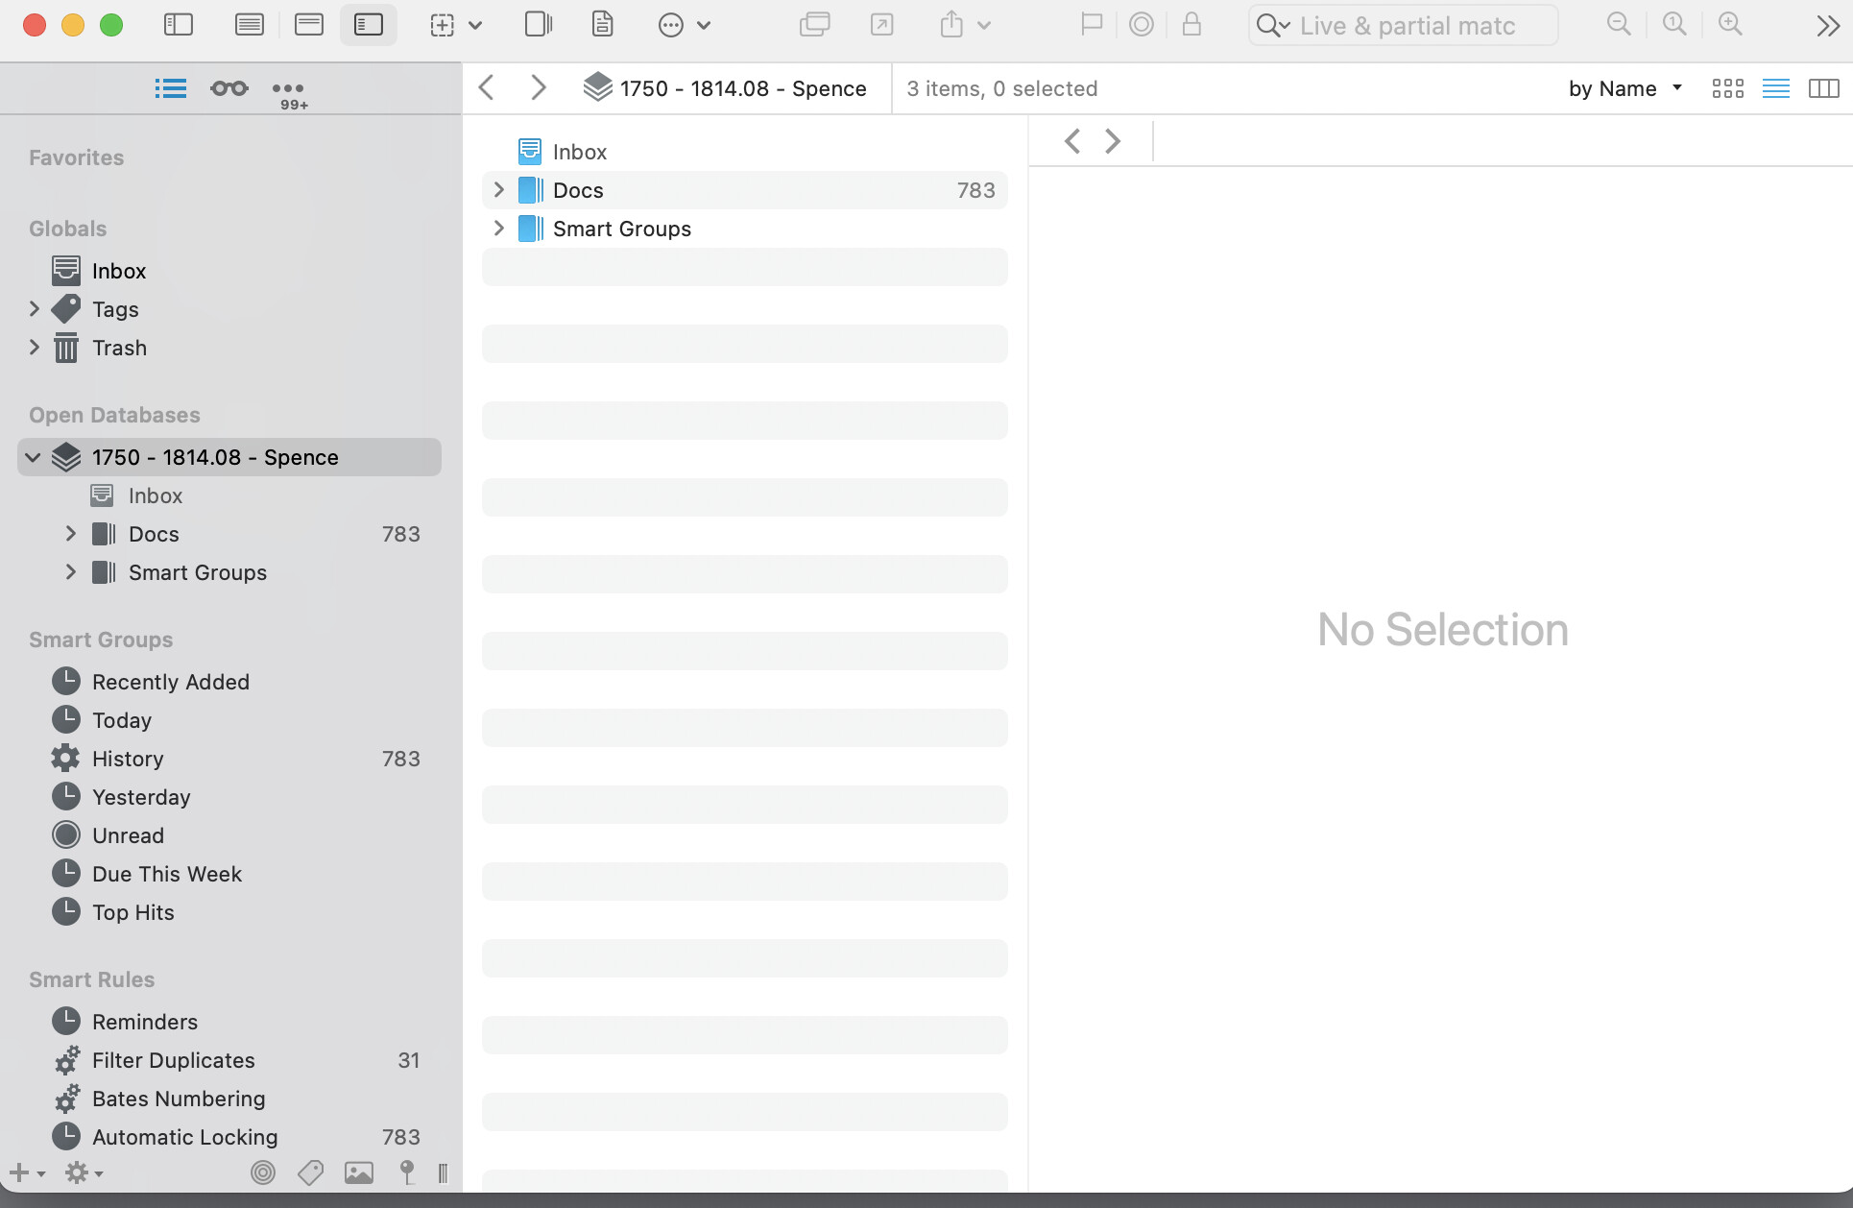Toggle the sidebar visibility button

[x=179, y=25]
